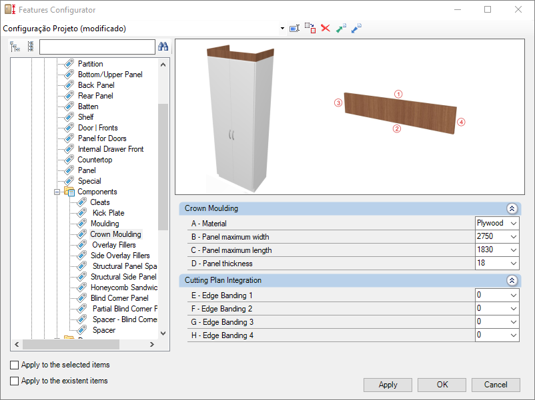Viewport: 535px width, 400px height.
Task: Select Internal Drawer Front in tree
Action: pos(111,149)
